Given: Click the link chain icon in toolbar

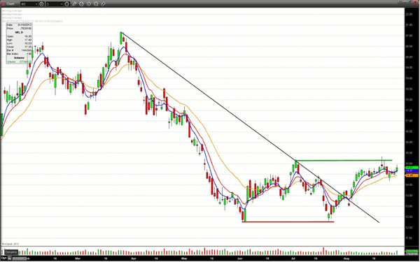Looking at the screenshot, I should pos(103,4).
